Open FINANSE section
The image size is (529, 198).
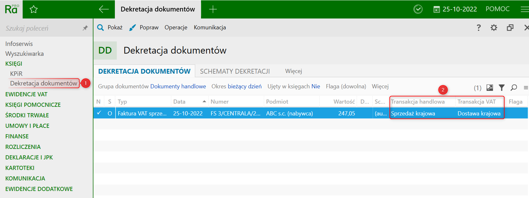click(x=17, y=136)
